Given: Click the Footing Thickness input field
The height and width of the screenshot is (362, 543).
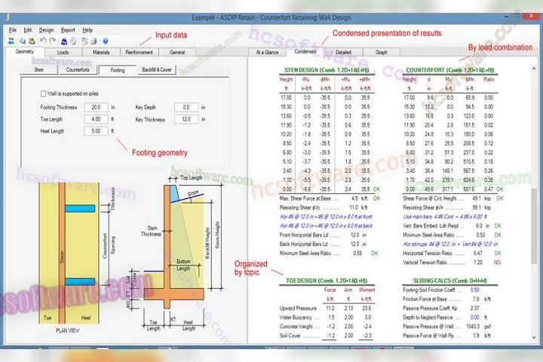Looking at the screenshot, I should click(96, 107).
